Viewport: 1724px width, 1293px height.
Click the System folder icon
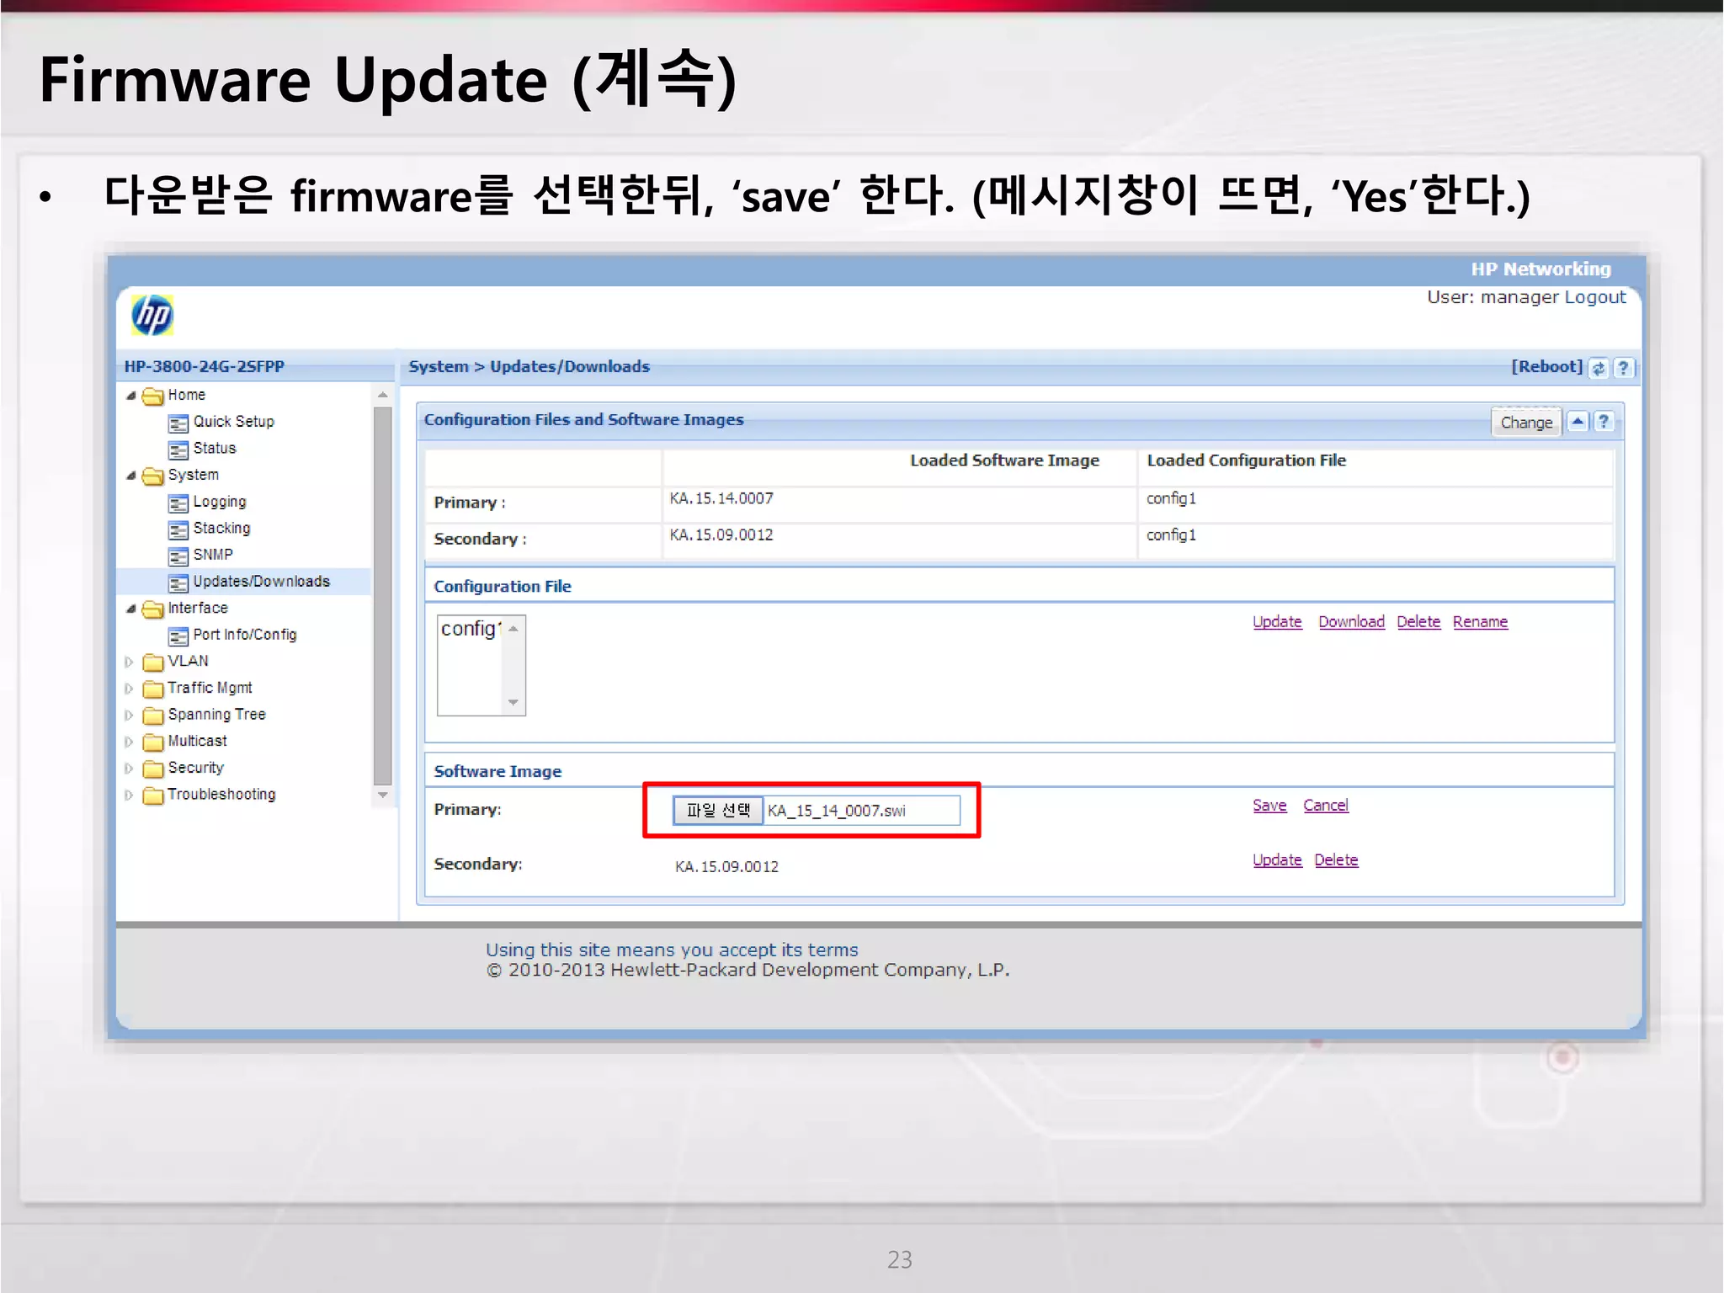(x=153, y=476)
